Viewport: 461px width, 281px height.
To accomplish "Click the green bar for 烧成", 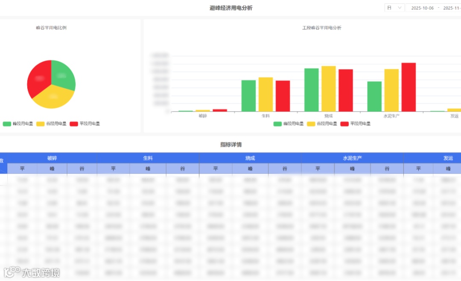I will pos(311,90).
